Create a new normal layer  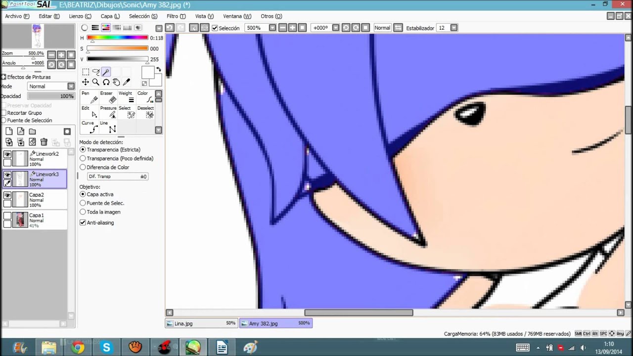click(x=9, y=132)
